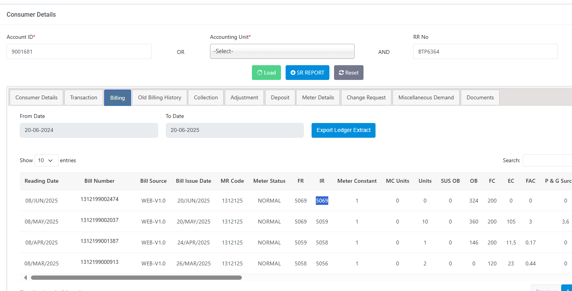The height and width of the screenshot is (291, 572).
Task: Open the Adjustment tab
Action: (244, 98)
